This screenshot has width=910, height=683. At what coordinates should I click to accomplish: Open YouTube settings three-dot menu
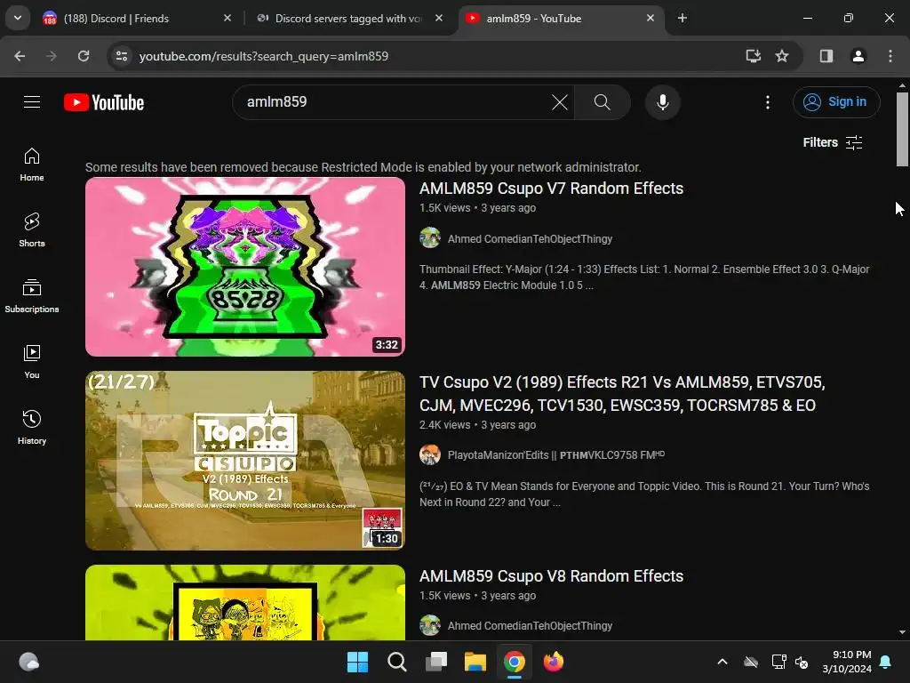pyautogui.click(x=768, y=102)
